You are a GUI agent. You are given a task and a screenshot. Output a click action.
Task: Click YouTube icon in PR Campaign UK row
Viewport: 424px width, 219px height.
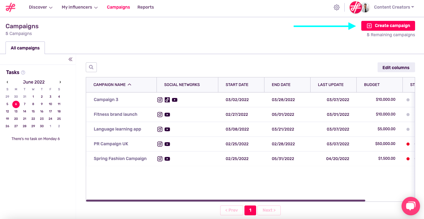click(167, 144)
